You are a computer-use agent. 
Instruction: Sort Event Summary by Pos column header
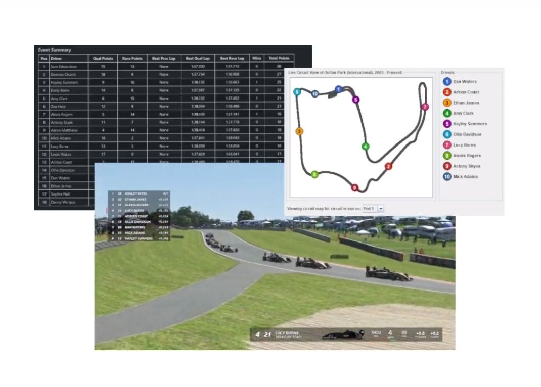(x=44, y=58)
